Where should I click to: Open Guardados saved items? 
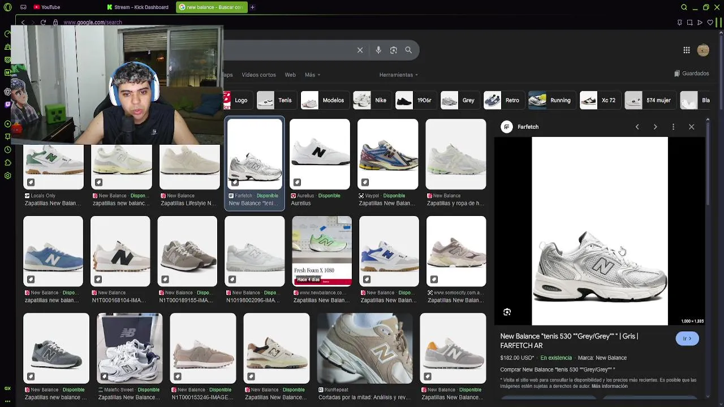691,73
